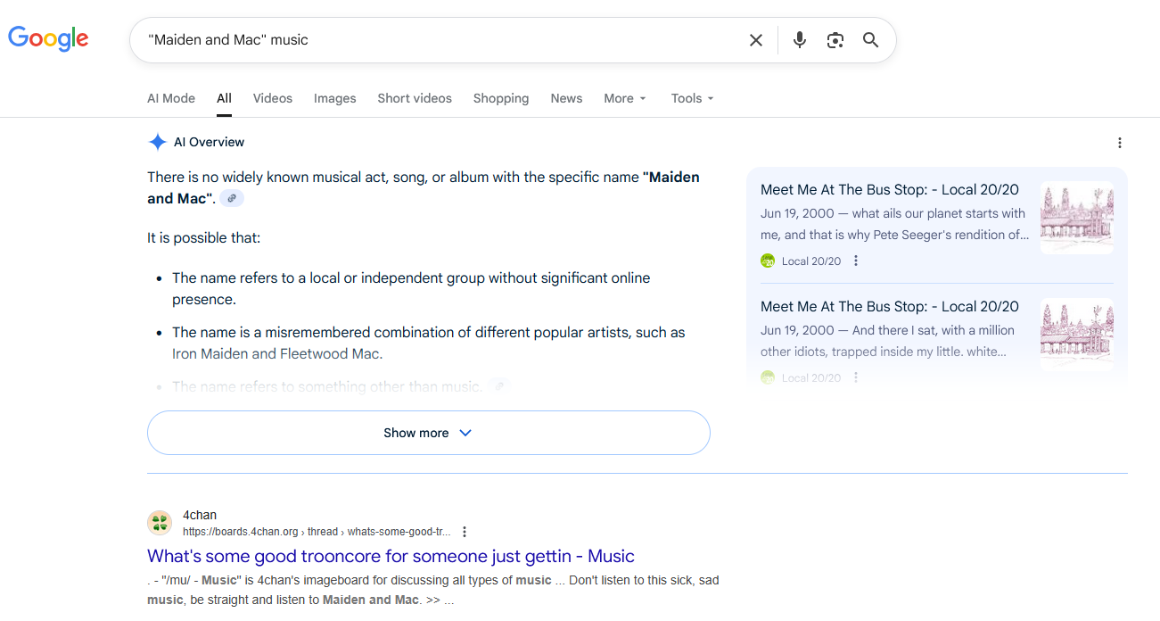
Task: Click thumbnail image of second source card
Action: click(1077, 335)
